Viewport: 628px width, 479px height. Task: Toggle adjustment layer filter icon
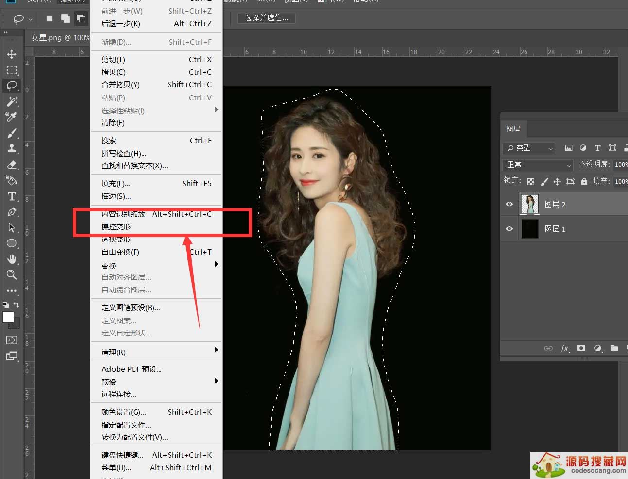click(583, 148)
